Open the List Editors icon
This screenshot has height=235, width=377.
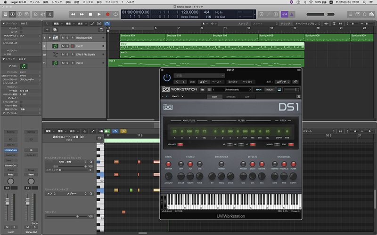point(350,15)
